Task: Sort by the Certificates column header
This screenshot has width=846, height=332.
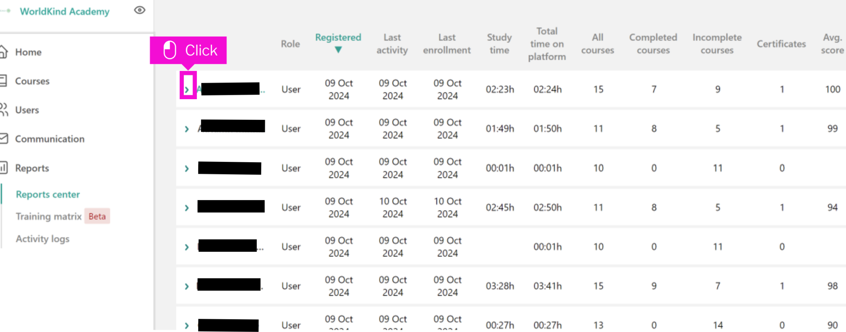Action: (781, 44)
